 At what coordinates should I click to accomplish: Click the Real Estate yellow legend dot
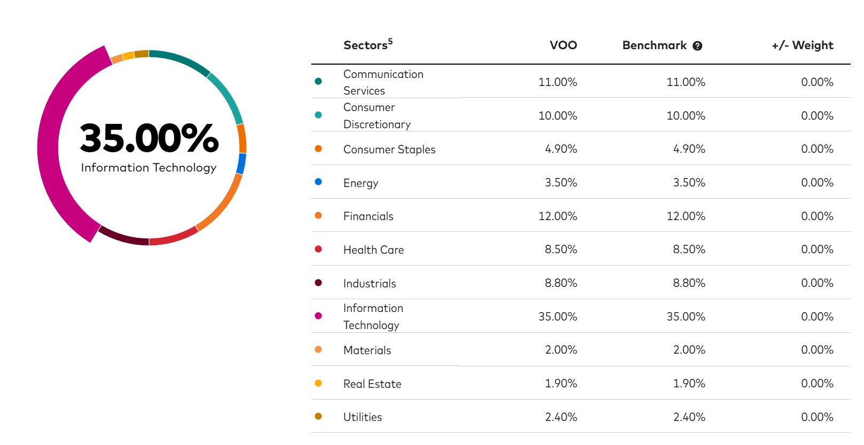[318, 383]
